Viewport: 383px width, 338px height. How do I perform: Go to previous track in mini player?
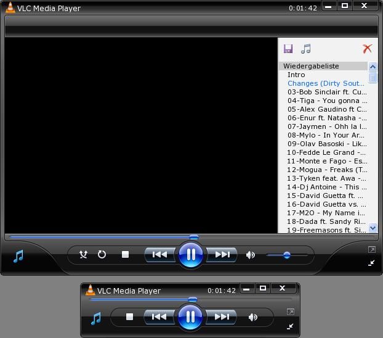point(159,317)
